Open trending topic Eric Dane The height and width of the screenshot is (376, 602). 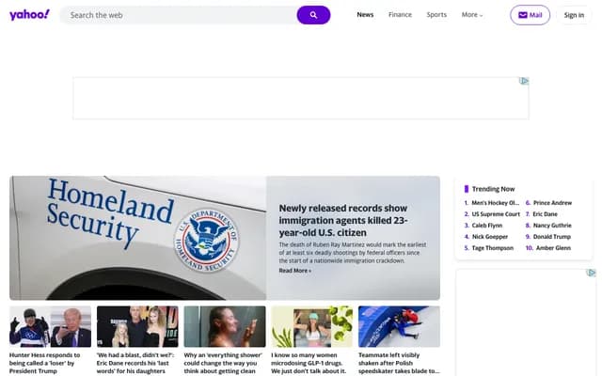(545, 214)
